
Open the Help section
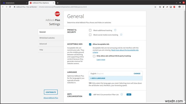tap(51, 50)
